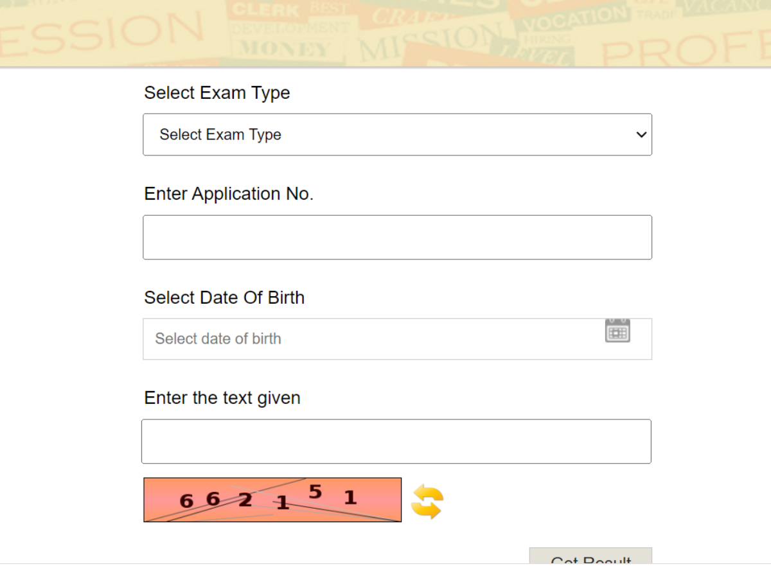Click the Select date of birth field
This screenshot has width=771, height=578.
click(373, 339)
